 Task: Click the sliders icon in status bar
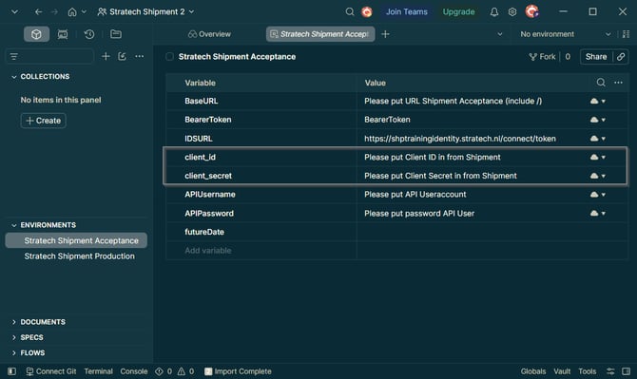(x=610, y=371)
